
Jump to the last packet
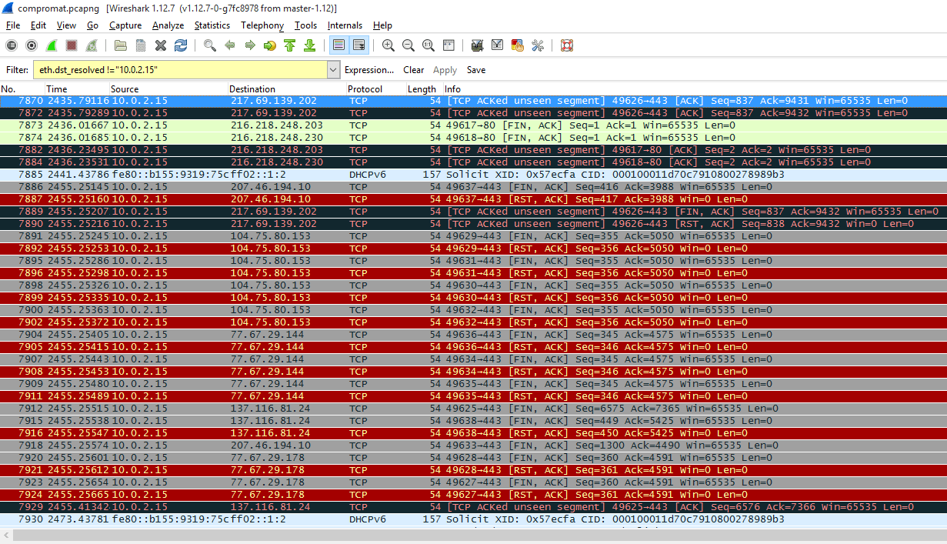(x=309, y=45)
